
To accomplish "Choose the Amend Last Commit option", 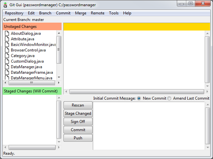I will [x=169, y=98].
